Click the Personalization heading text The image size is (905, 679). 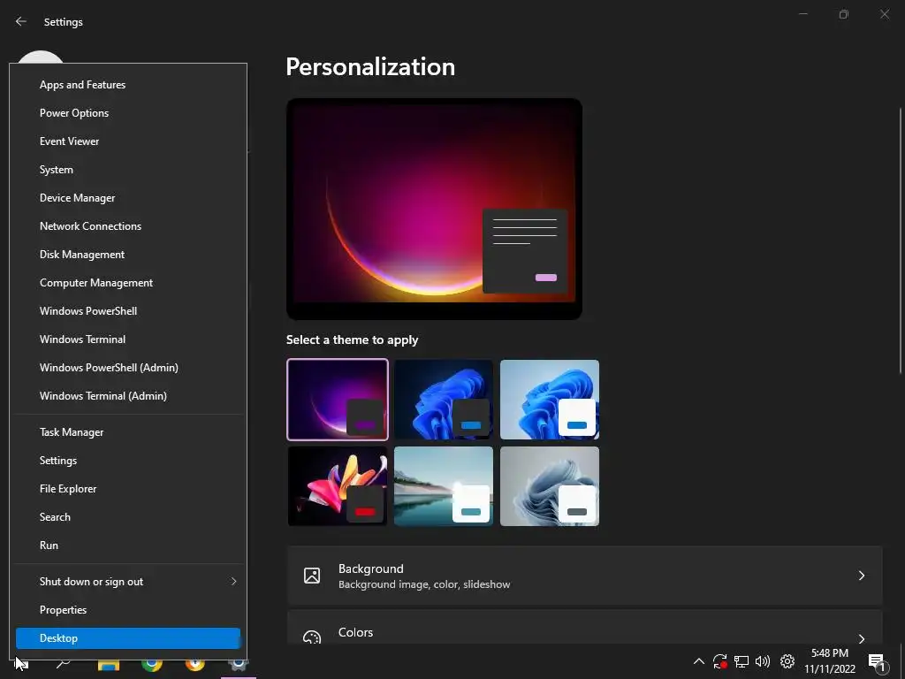tap(370, 67)
